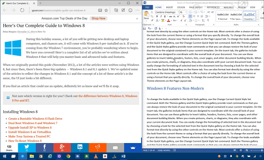Open the Change Case (Aa) dropdown
This screenshot has width=264, height=160.
(x=175, y=20)
